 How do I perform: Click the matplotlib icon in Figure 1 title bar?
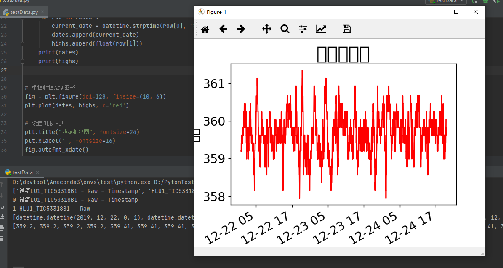tap(201, 12)
